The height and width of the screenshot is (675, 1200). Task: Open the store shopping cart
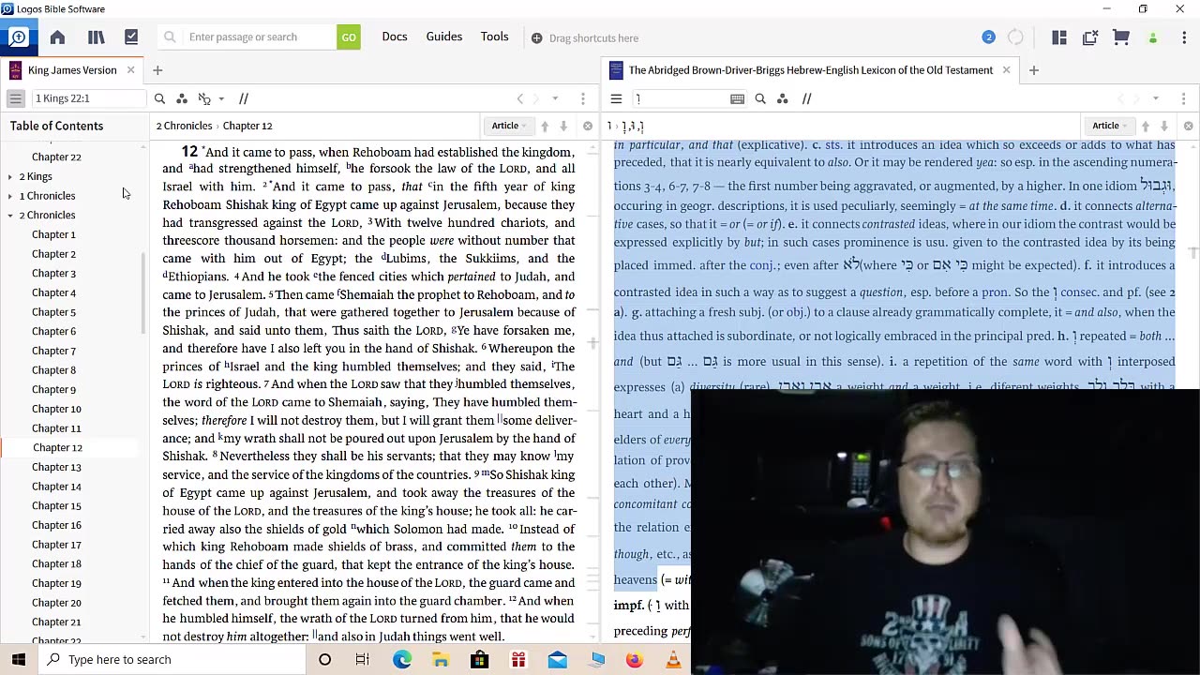1120,37
